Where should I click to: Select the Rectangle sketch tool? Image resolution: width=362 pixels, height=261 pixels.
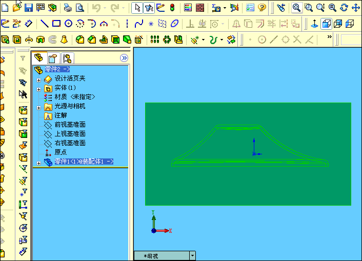[x=56, y=24]
